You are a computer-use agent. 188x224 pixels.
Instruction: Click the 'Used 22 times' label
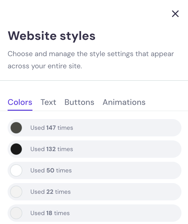coord(50,192)
